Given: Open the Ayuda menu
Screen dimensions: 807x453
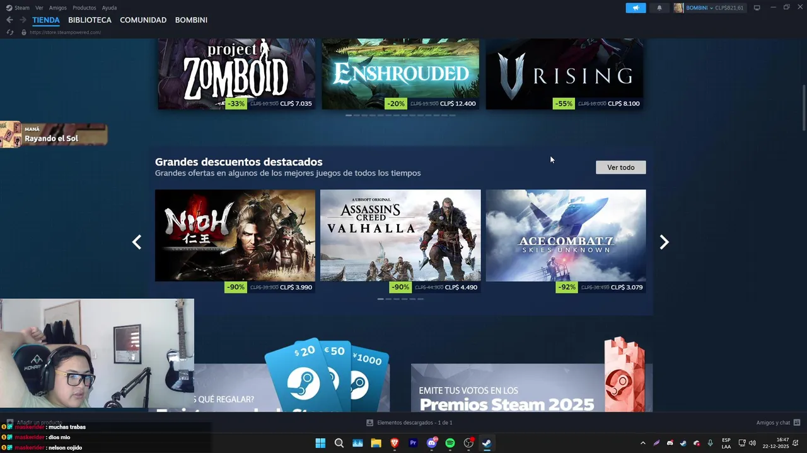Looking at the screenshot, I should 109,8.
